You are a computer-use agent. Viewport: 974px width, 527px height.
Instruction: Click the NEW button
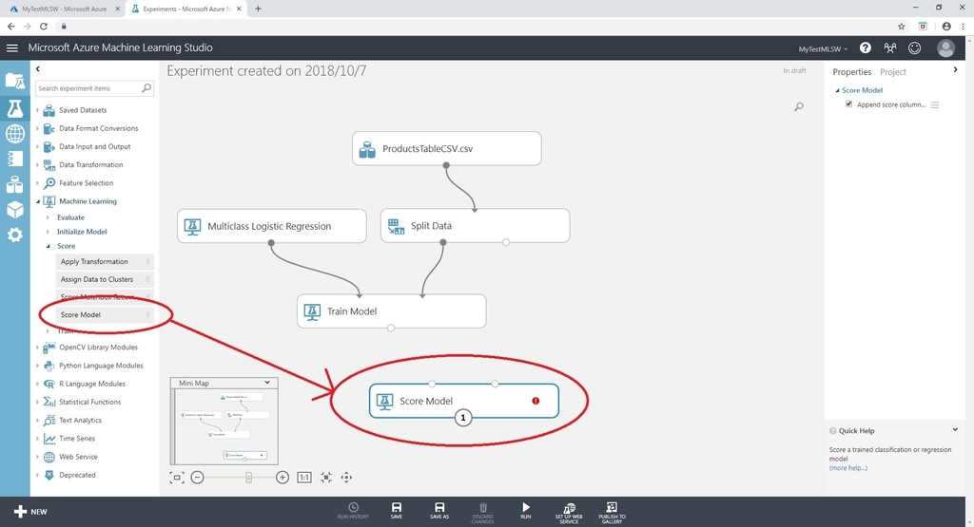[x=30, y=512]
